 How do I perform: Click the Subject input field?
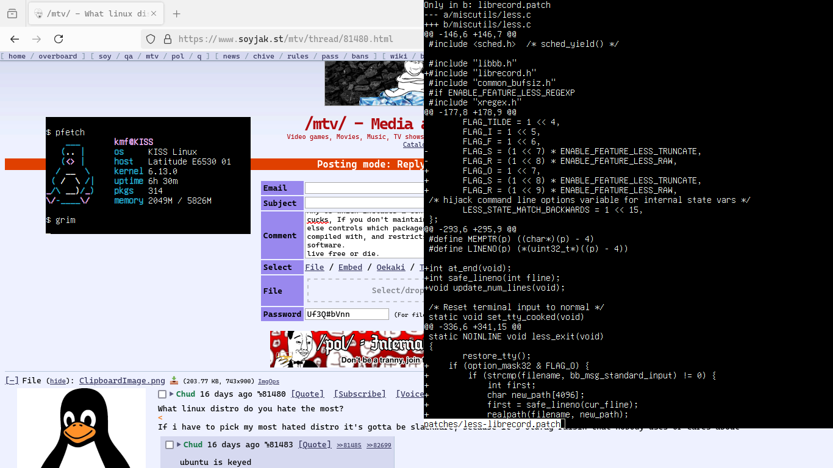tap(364, 203)
